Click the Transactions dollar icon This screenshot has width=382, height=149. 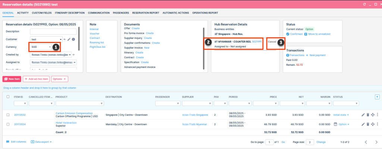point(288,55)
